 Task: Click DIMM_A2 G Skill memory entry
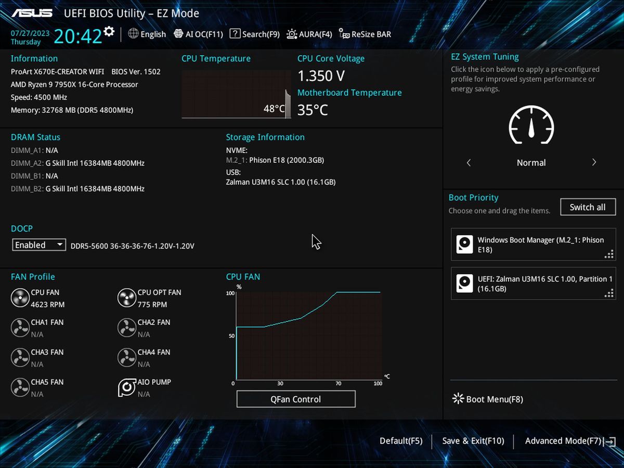tap(78, 163)
